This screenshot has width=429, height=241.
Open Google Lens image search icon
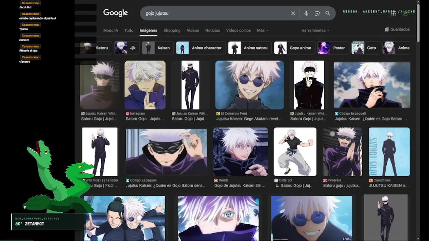point(317,13)
